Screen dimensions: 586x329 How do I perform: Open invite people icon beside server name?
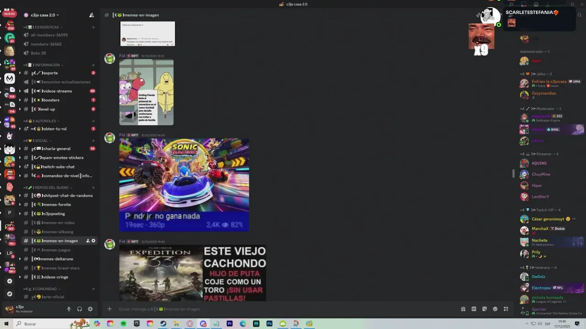92,15
